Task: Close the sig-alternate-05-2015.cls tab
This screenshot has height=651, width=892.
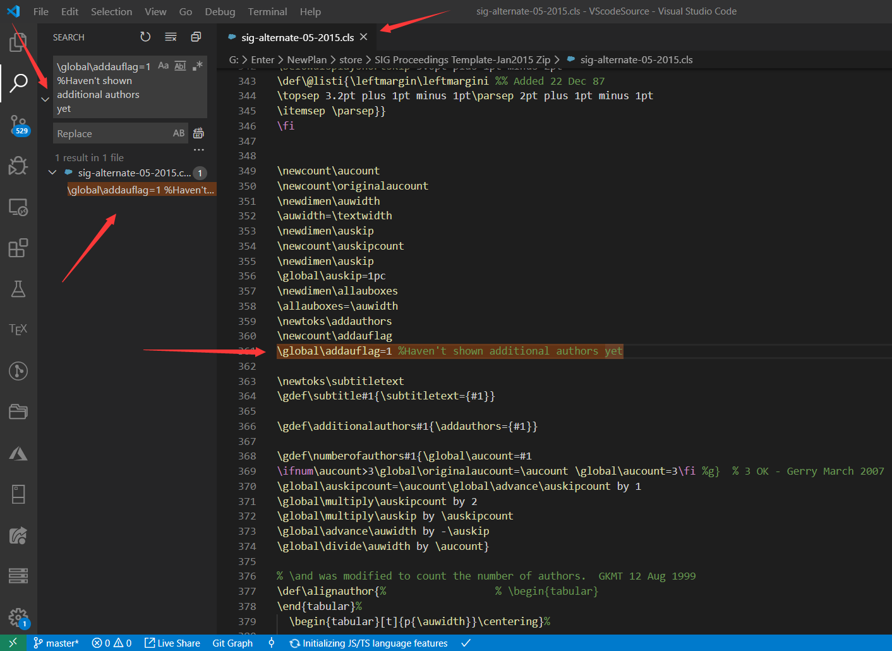Action: (x=363, y=37)
